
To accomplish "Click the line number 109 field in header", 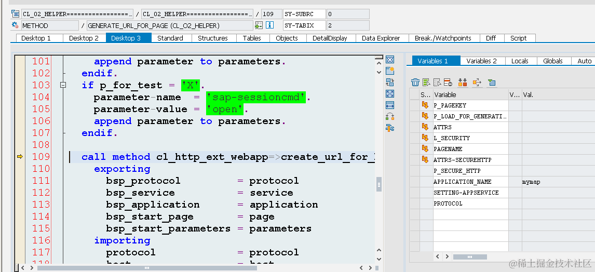I will (272, 14).
